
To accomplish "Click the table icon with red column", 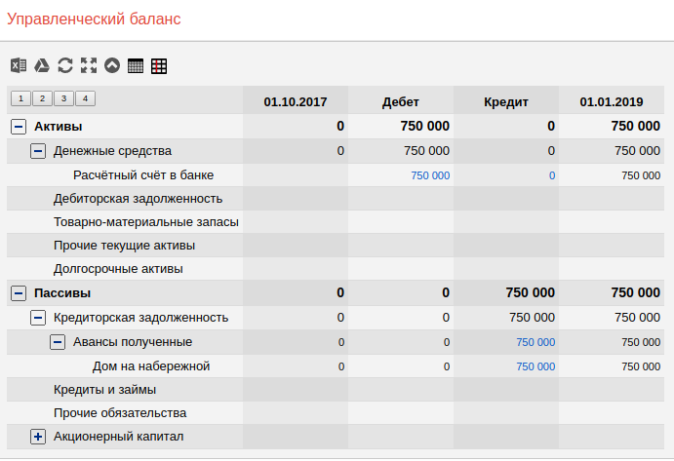I will (x=159, y=65).
